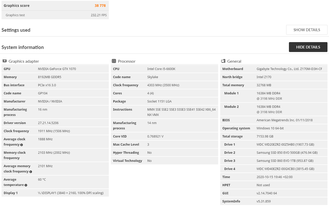Viewport: 329px width, 207px height.
Task: Click info icon beside Average clock frequency
Action: (x=22, y=145)
